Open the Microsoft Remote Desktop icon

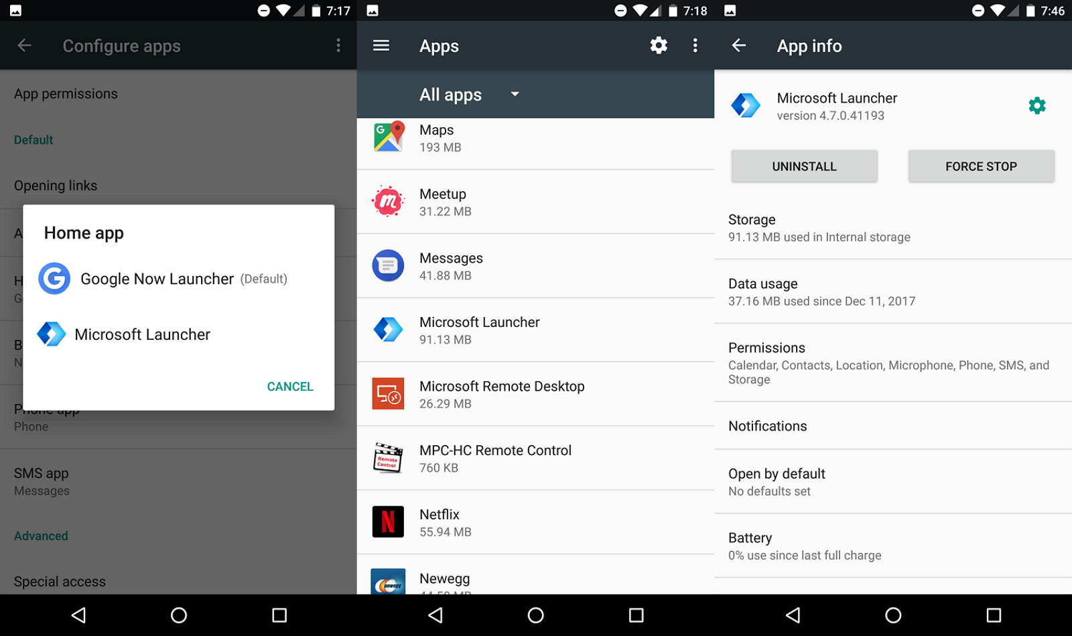coord(389,394)
